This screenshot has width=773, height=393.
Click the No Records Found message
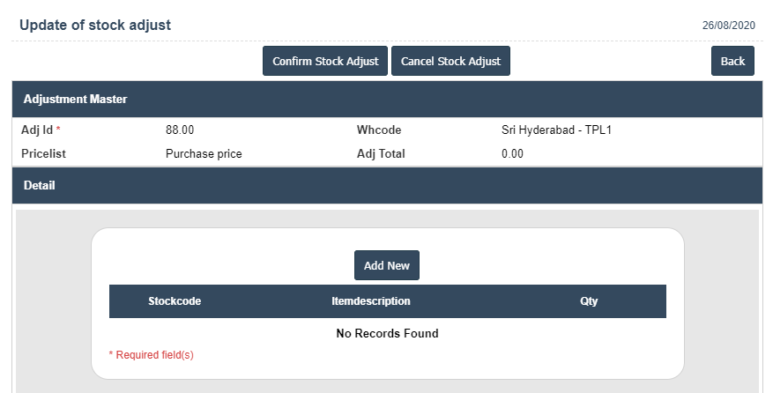pyautogui.click(x=387, y=334)
